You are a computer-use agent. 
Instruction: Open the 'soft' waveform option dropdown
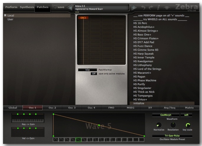pos(186,115)
